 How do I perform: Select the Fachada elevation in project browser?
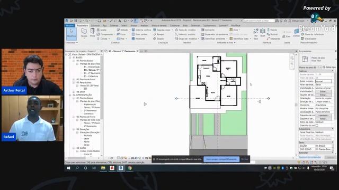[x=88, y=136]
